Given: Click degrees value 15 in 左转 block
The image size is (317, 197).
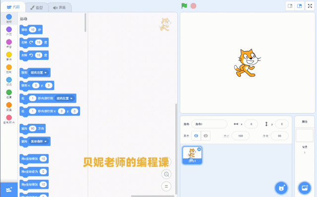Looking at the screenshot, I should pyautogui.click(x=39, y=55).
